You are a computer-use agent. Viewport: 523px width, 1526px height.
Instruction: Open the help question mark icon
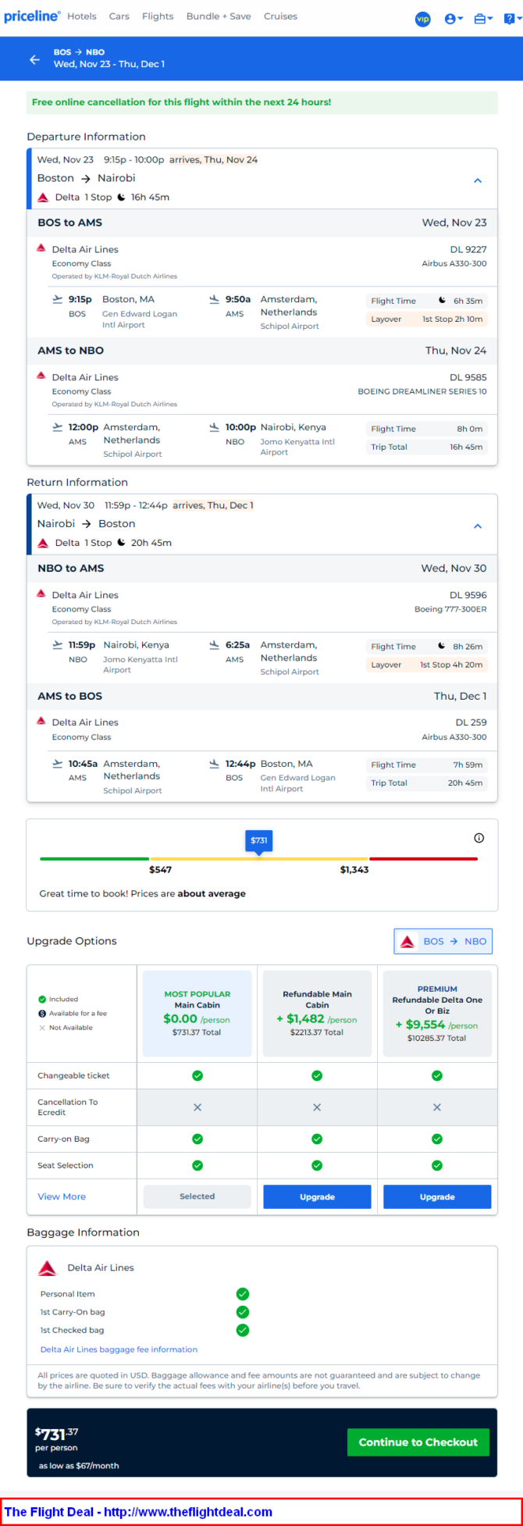pyautogui.click(x=511, y=19)
